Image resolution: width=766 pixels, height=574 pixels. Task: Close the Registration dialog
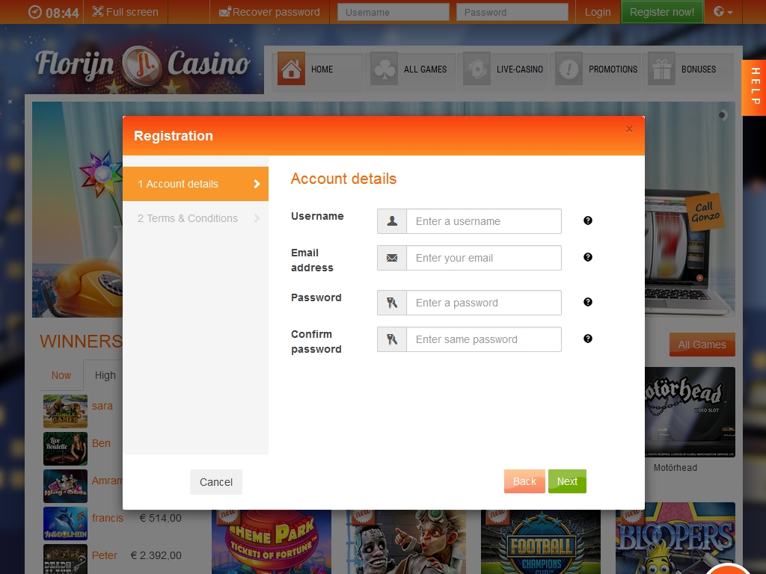coord(629,129)
